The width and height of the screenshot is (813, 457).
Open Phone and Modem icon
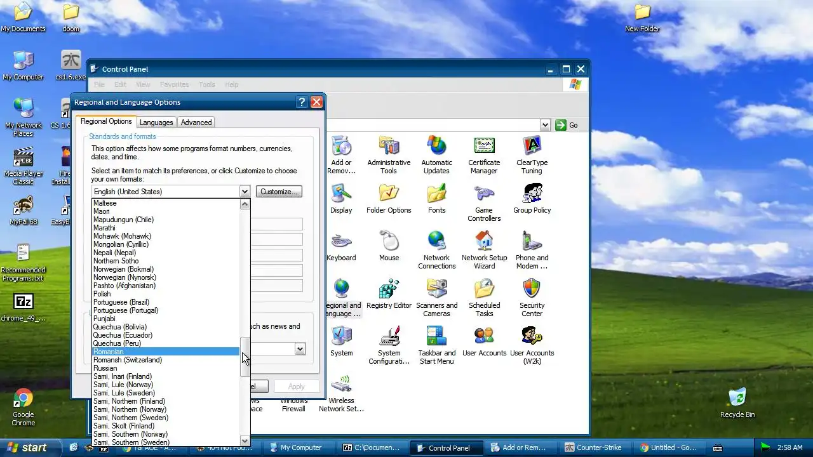(x=532, y=251)
